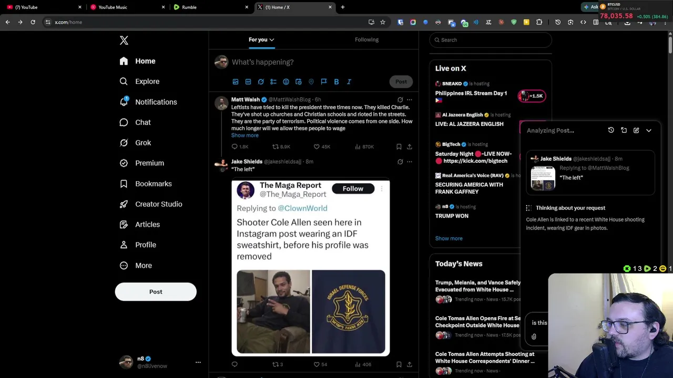Collapse the Grok Analyzing Post panel
Screen dimensions: 673x378
649,130
